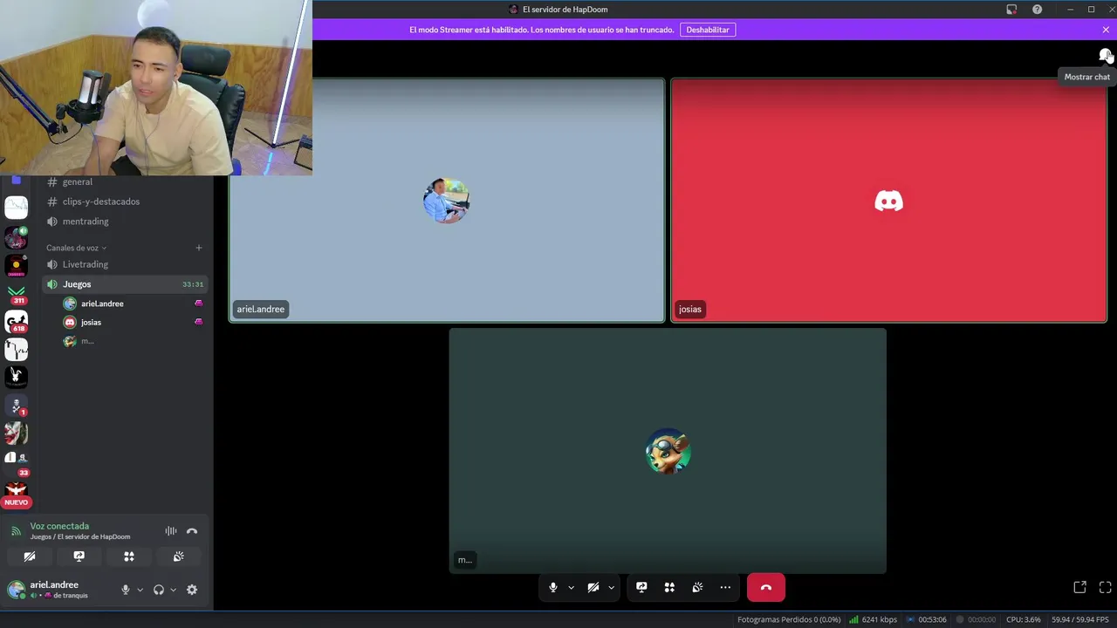This screenshot has height=628, width=1117.
Task: Start an activity from call control bar
Action: click(669, 588)
